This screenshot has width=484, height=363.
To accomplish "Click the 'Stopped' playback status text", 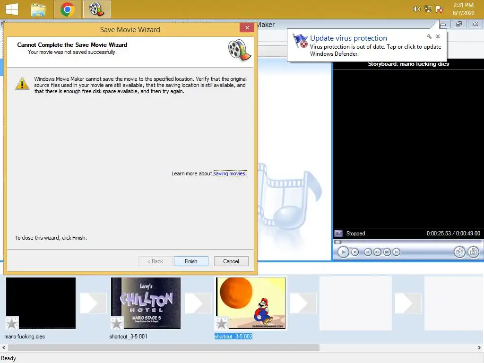I will pyautogui.click(x=355, y=233).
